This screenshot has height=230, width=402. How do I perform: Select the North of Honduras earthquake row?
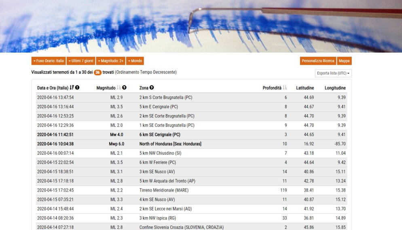coord(170,144)
